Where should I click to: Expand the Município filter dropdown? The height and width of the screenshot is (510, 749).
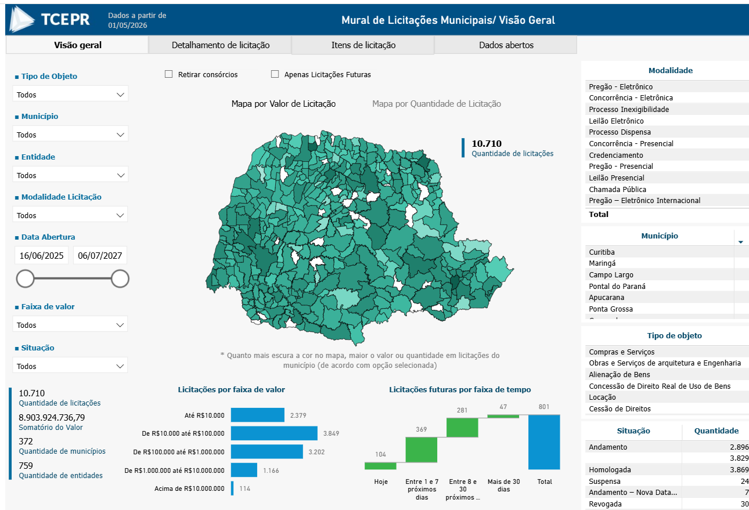click(x=70, y=134)
